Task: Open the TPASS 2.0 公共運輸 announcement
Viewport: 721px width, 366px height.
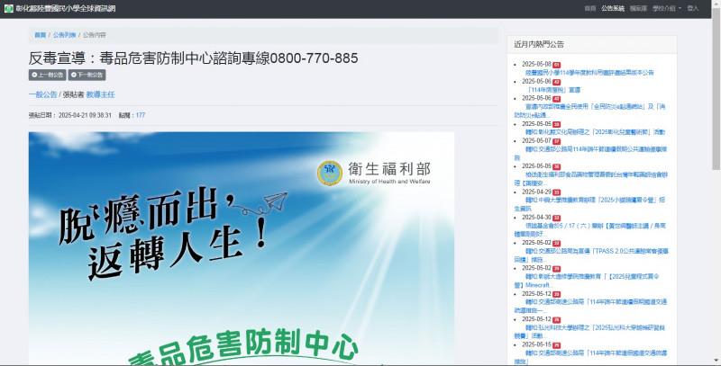Action: click(591, 255)
